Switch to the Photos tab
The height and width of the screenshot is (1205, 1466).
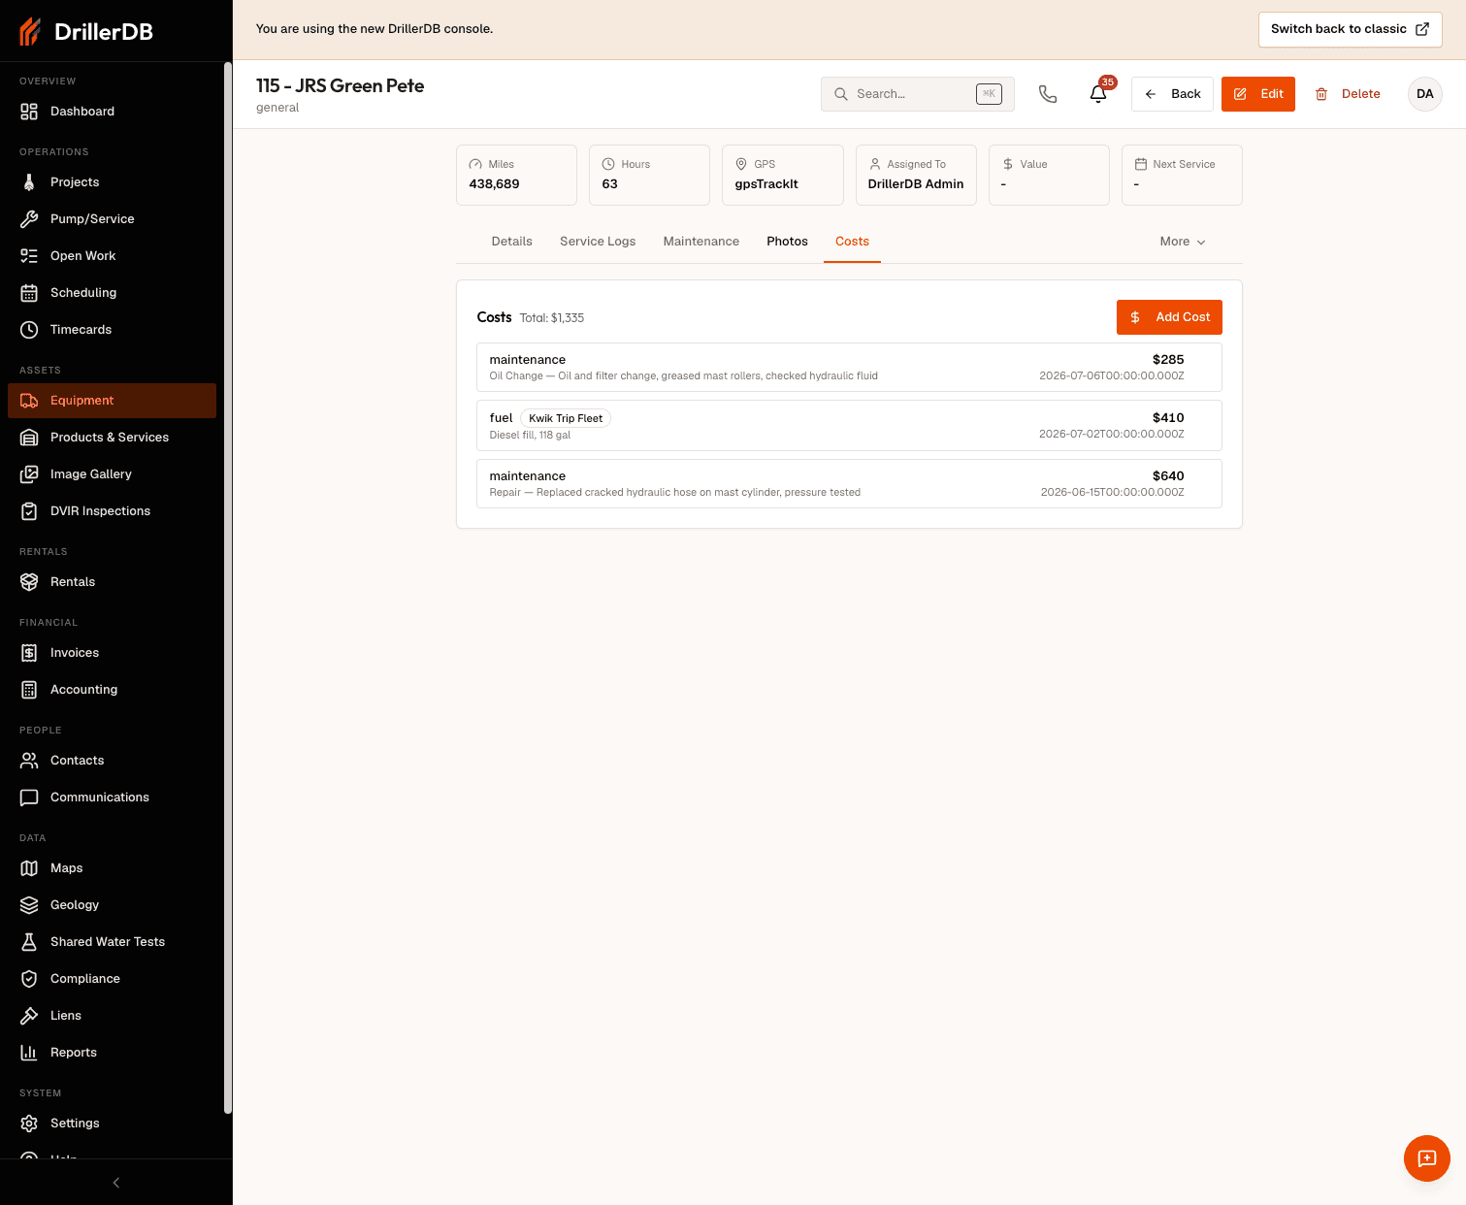point(787,242)
